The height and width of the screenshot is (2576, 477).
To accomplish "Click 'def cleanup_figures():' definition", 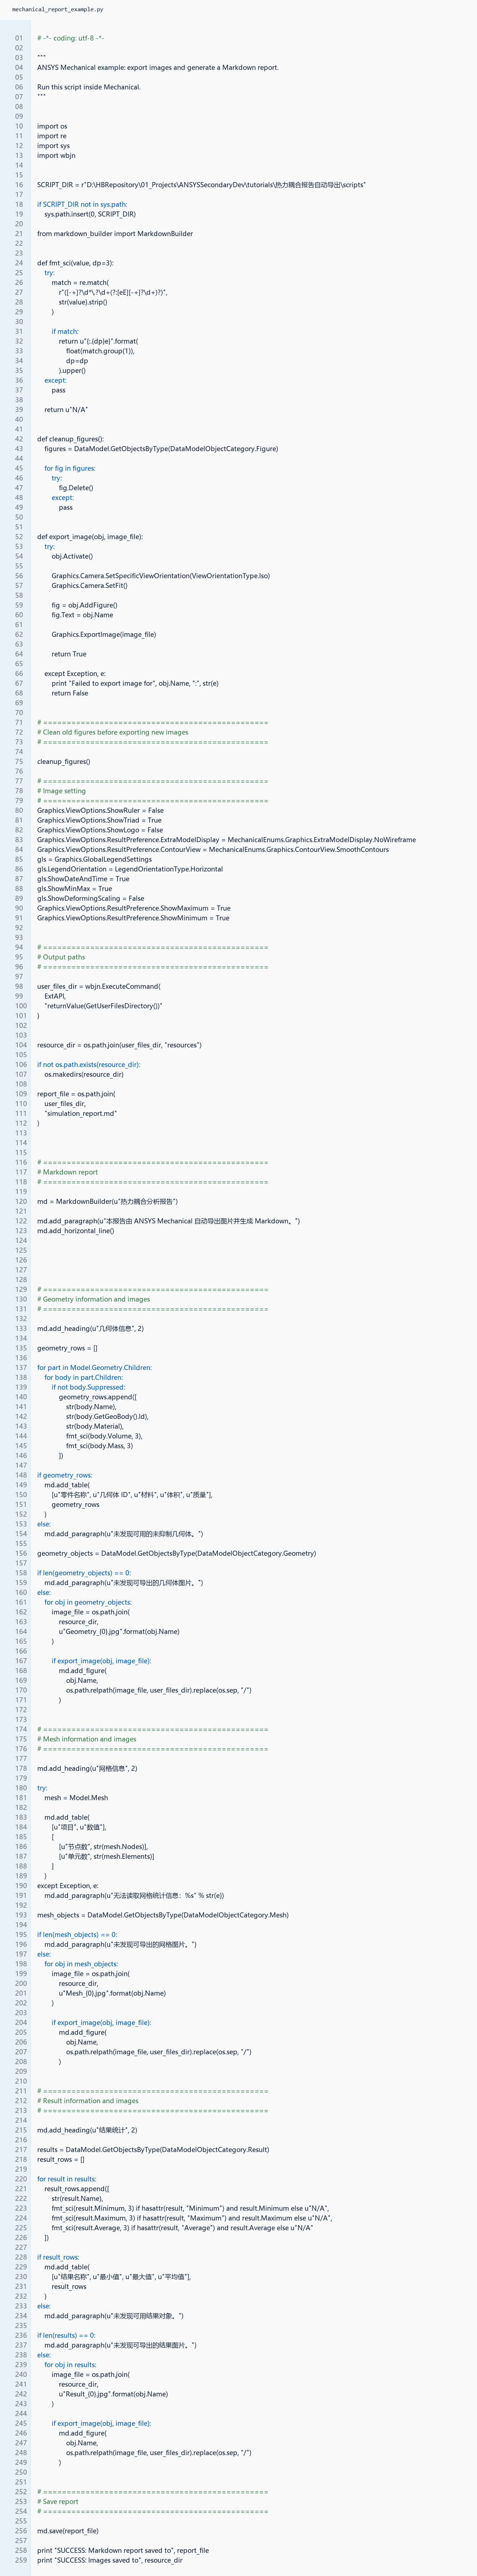I will coord(70,439).
